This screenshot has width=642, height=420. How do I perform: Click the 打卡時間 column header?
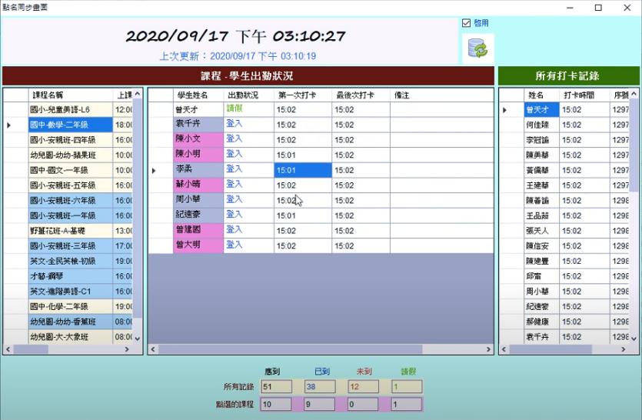(x=584, y=95)
